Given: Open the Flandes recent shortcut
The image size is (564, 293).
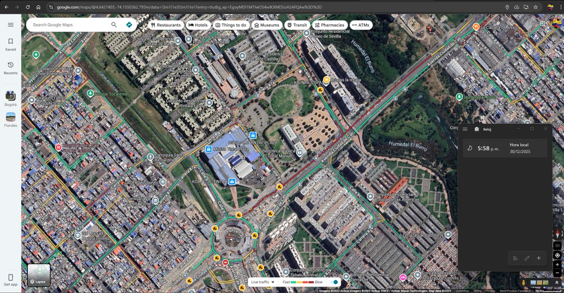Looking at the screenshot, I should click(x=10, y=120).
